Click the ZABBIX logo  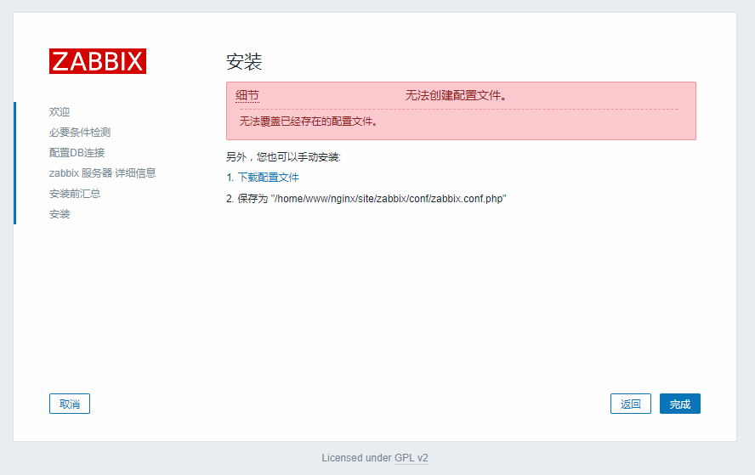coord(97,61)
